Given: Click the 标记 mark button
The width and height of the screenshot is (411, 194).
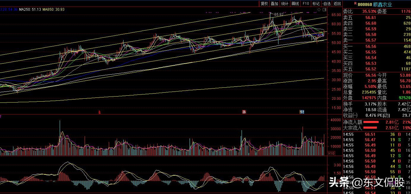Looking at the screenshot, I should (x=316, y=4).
